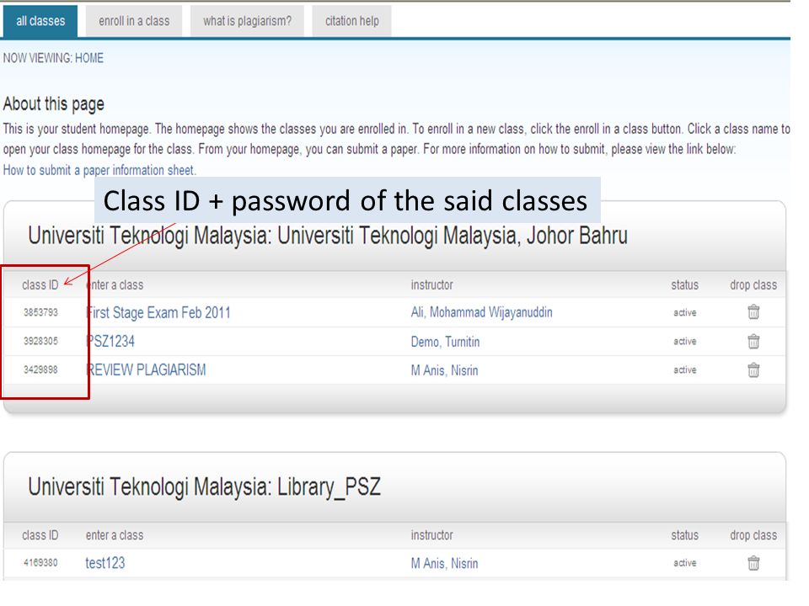Click Universiti Teknologi Malaysia: Library_PSZ heading
The image size is (809, 606).
[204, 487]
